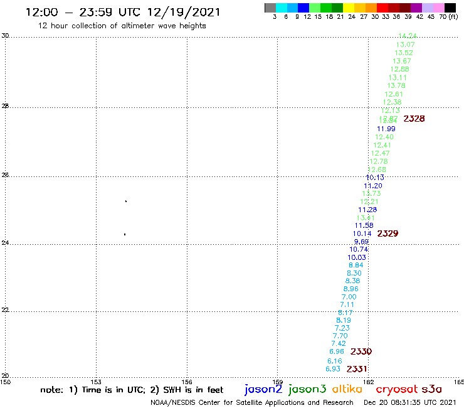Click the 6.93 wave height value
464x408 pixels.
333,369
